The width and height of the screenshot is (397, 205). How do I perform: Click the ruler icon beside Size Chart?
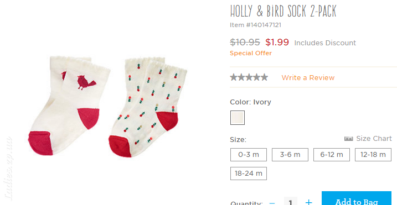[x=348, y=139]
